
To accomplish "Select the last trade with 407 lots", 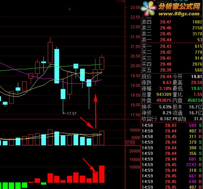I will (172, 187).
